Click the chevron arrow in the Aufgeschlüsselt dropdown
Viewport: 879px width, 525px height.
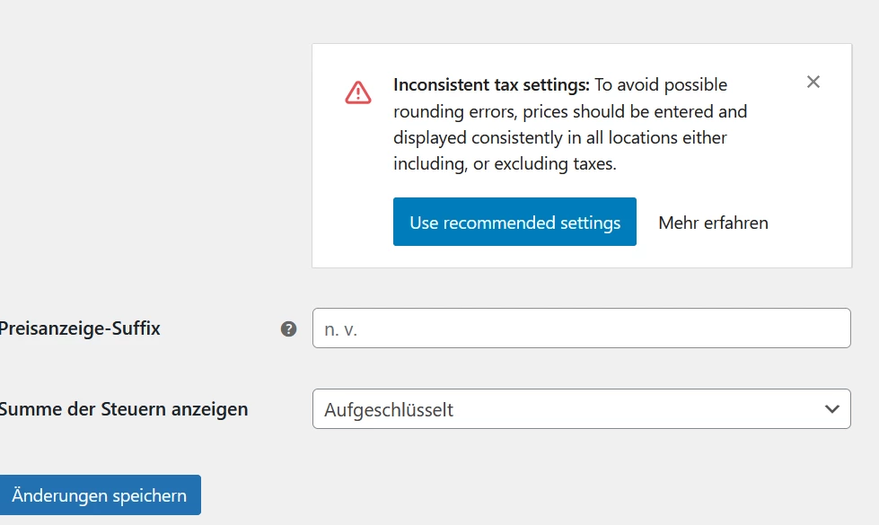pos(832,409)
